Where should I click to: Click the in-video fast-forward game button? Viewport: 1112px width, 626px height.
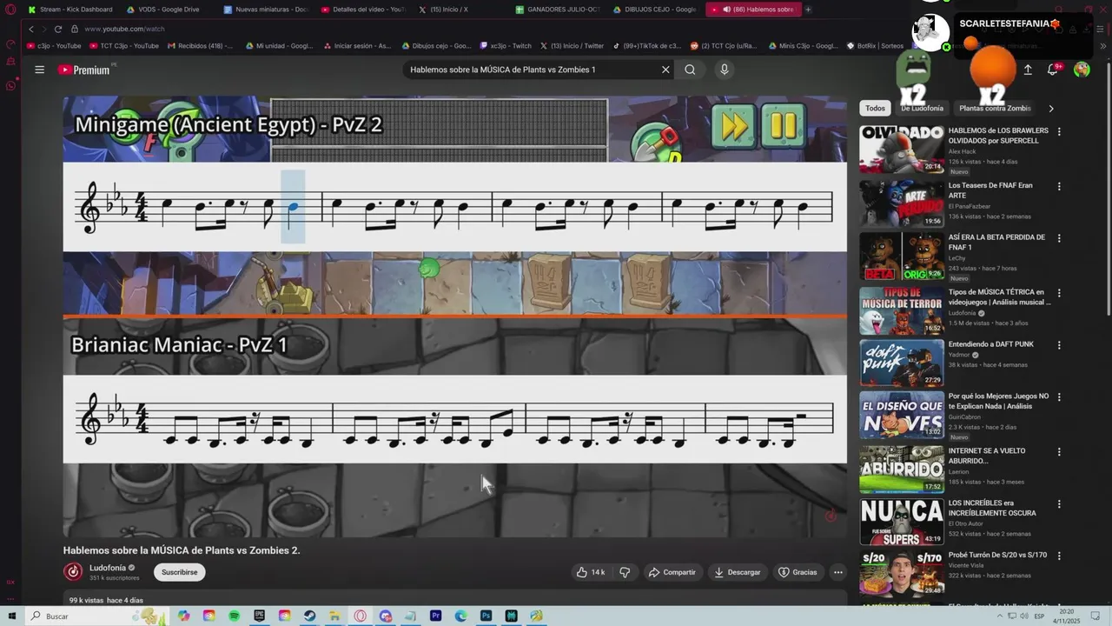point(734,126)
